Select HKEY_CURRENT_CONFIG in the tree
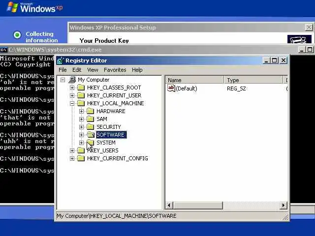315x236 pixels. click(118, 158)
